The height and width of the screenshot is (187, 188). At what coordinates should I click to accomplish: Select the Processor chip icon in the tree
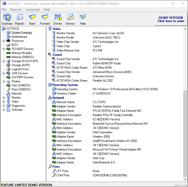point(8,41)
